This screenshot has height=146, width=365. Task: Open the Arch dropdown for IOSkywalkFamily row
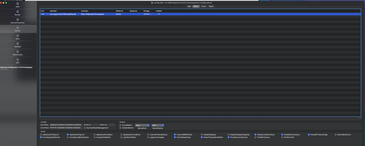click(45, 14)
